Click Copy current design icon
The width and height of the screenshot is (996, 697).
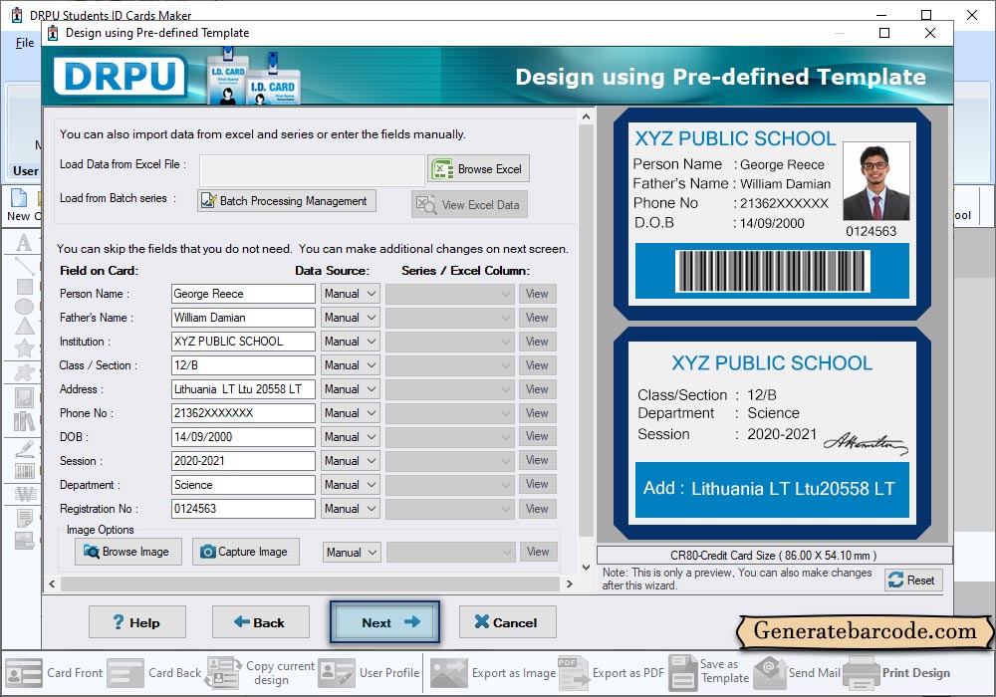[223, 673]
